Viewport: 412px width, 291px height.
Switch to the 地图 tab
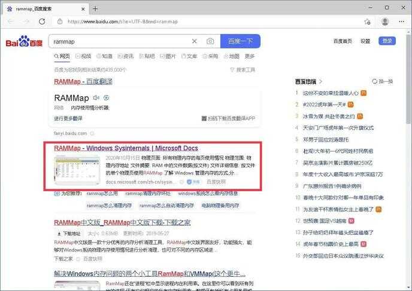232,56
